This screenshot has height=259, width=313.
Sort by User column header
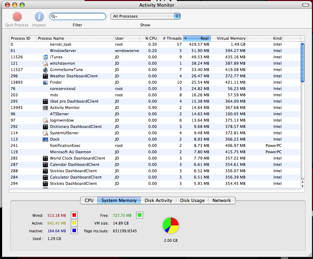coord(127,38)
